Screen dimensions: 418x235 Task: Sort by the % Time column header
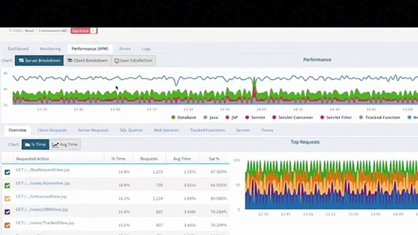(118, 159)
